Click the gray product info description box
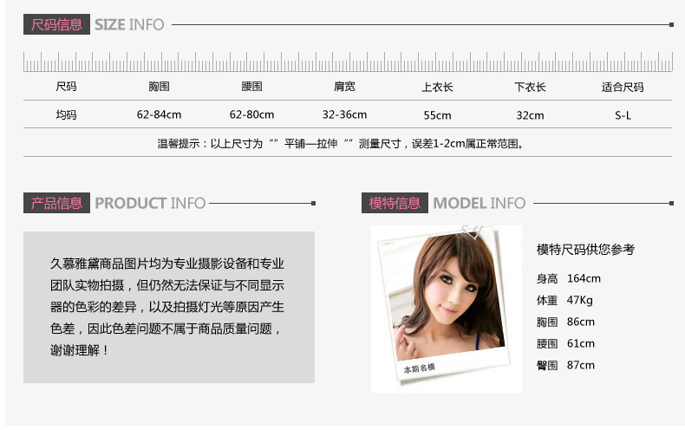The width and height of the screenshot is (685, 430). click(x=169, y=307)
